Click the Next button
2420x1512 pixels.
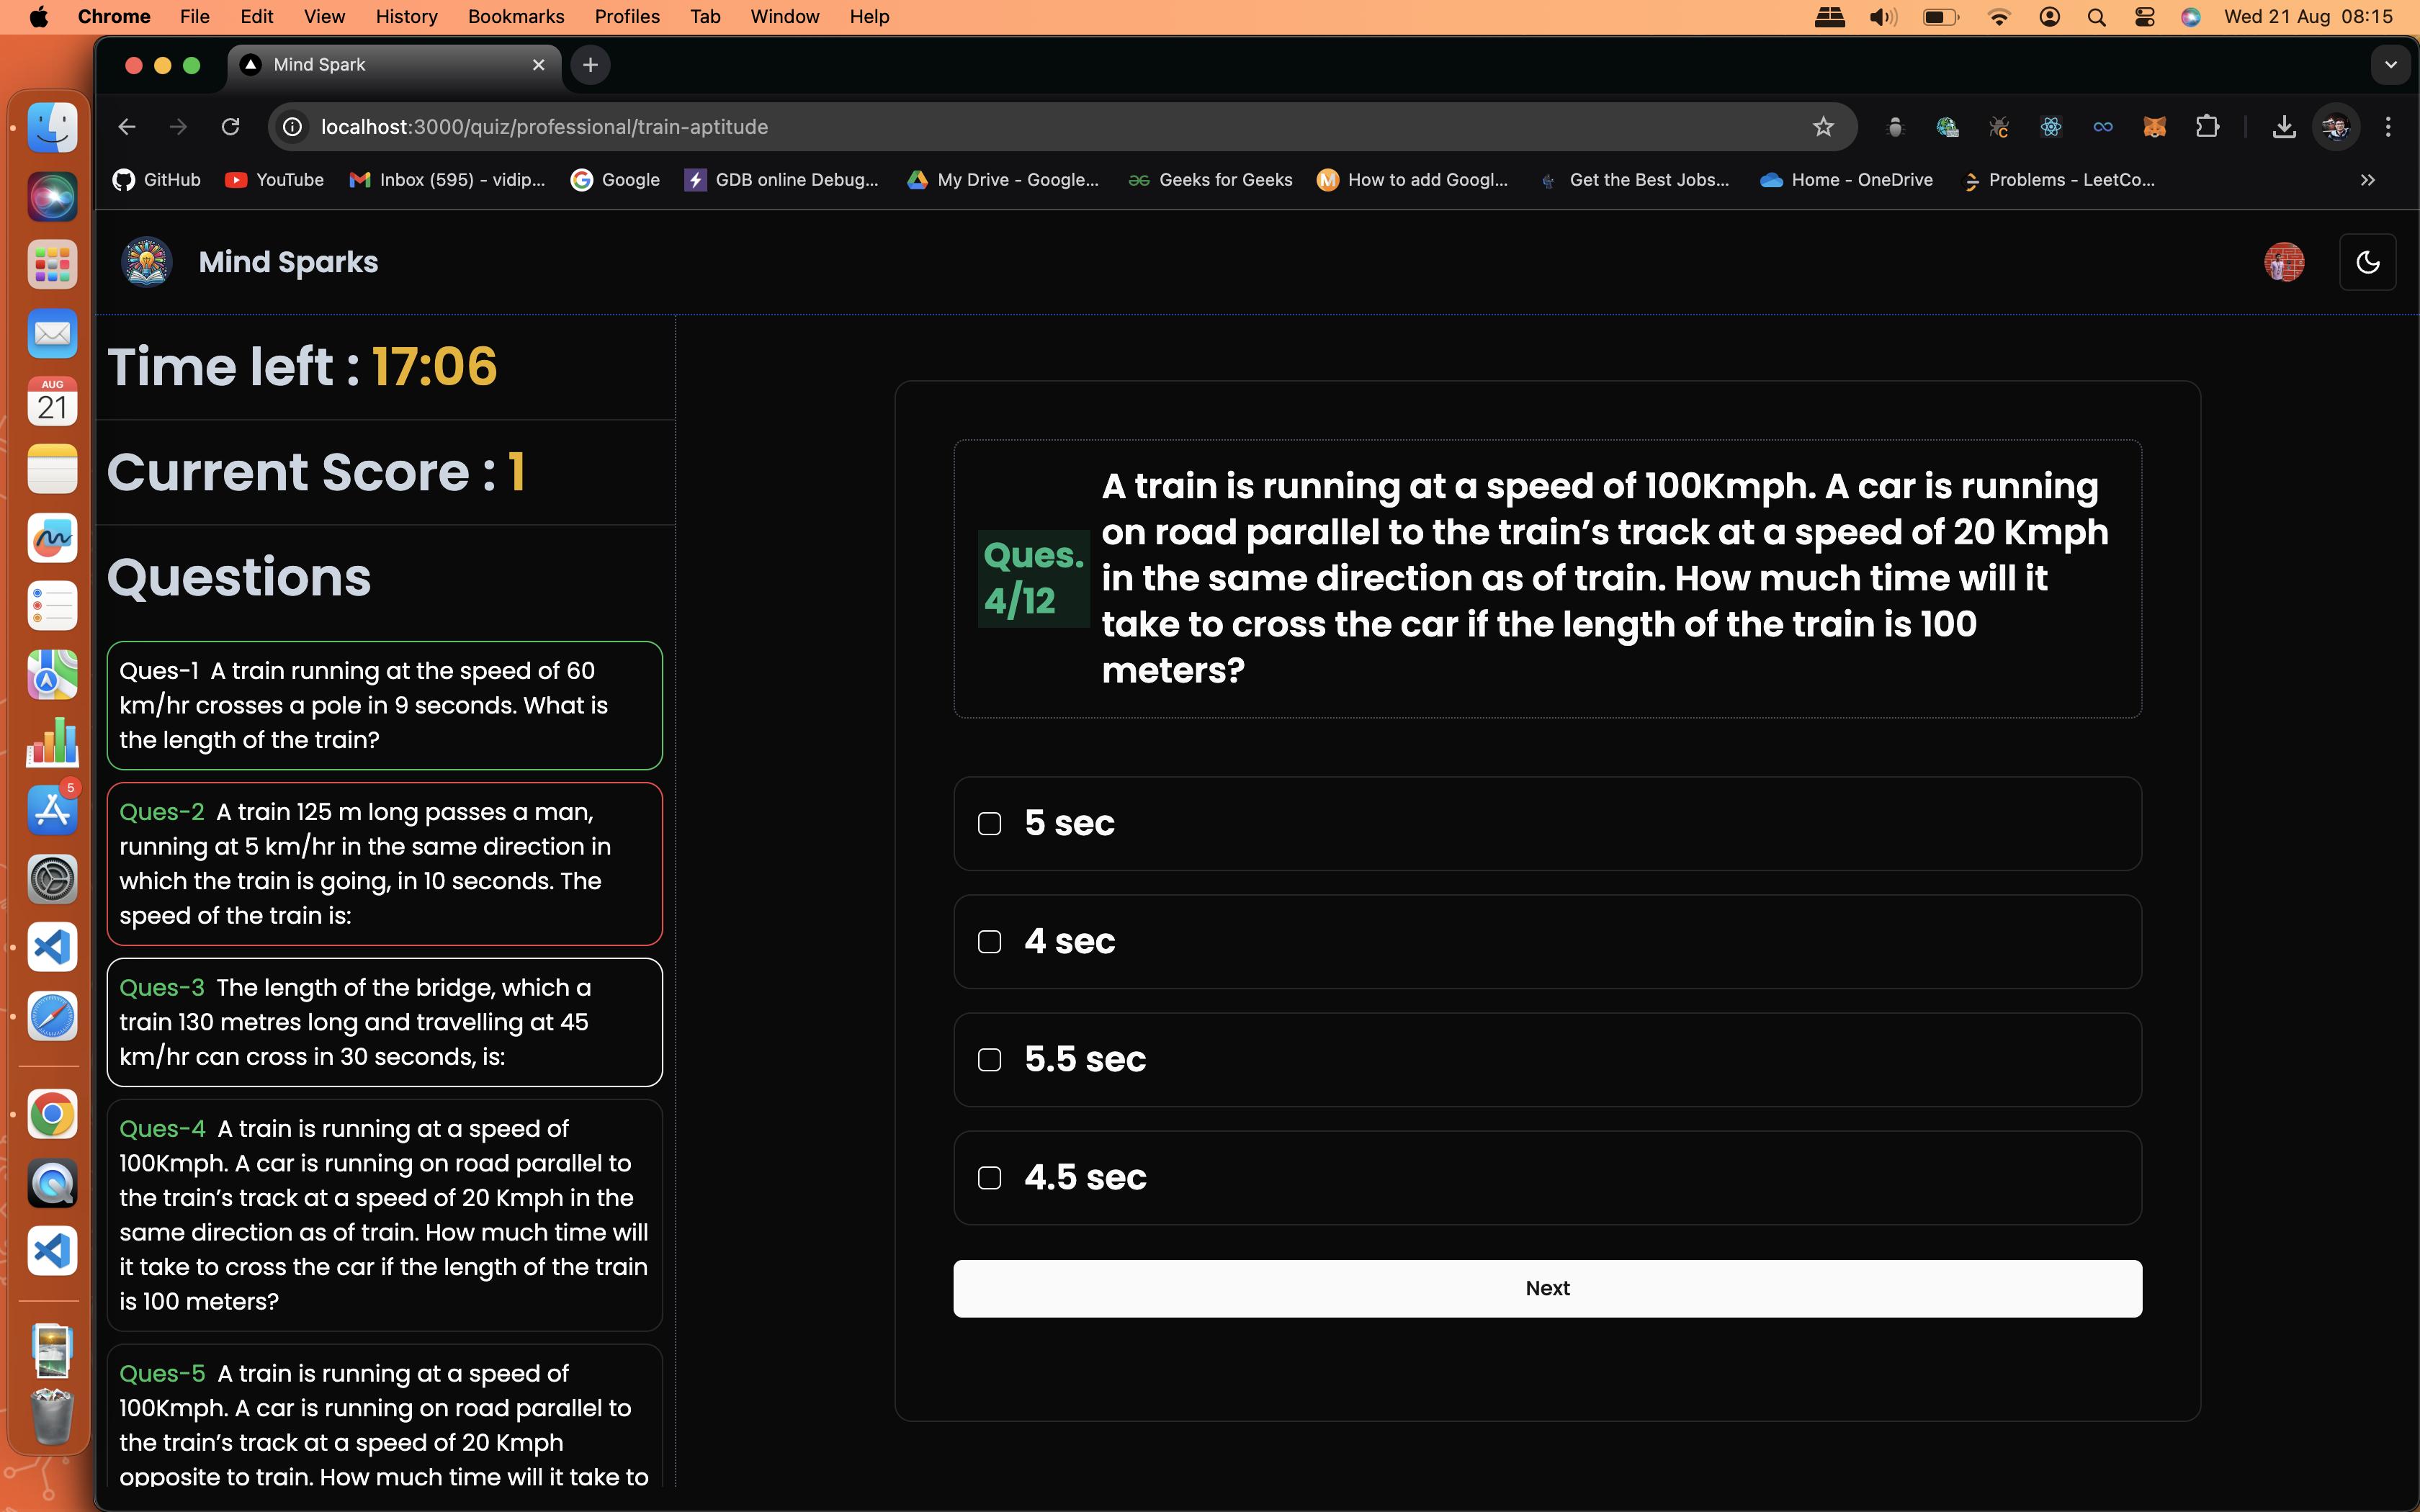tap(1547, 1288)
